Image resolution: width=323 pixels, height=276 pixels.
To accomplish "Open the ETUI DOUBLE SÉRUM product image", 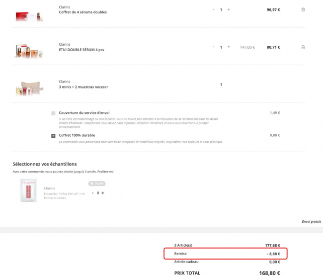I will pos(30,49).
